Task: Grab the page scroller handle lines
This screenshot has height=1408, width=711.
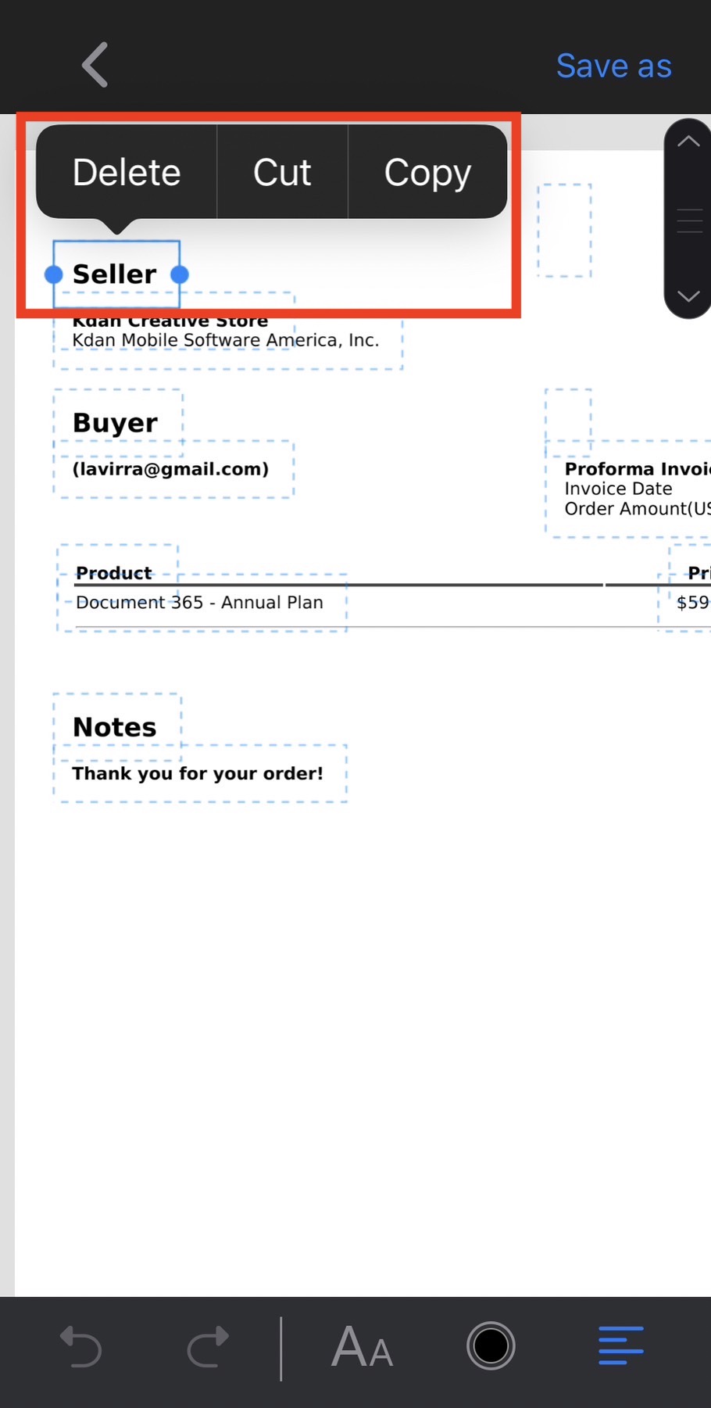Action: 689,221
